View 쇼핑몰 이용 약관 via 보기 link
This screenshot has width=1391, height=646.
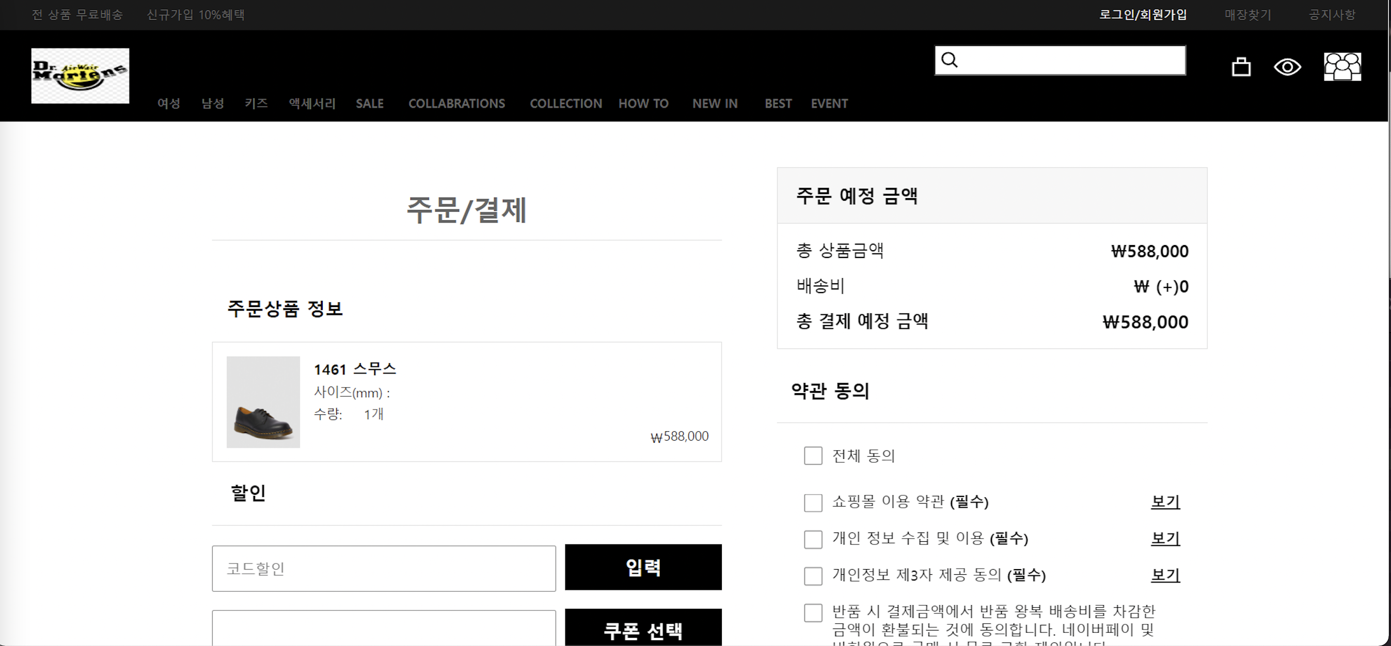tap(1165, 502)
